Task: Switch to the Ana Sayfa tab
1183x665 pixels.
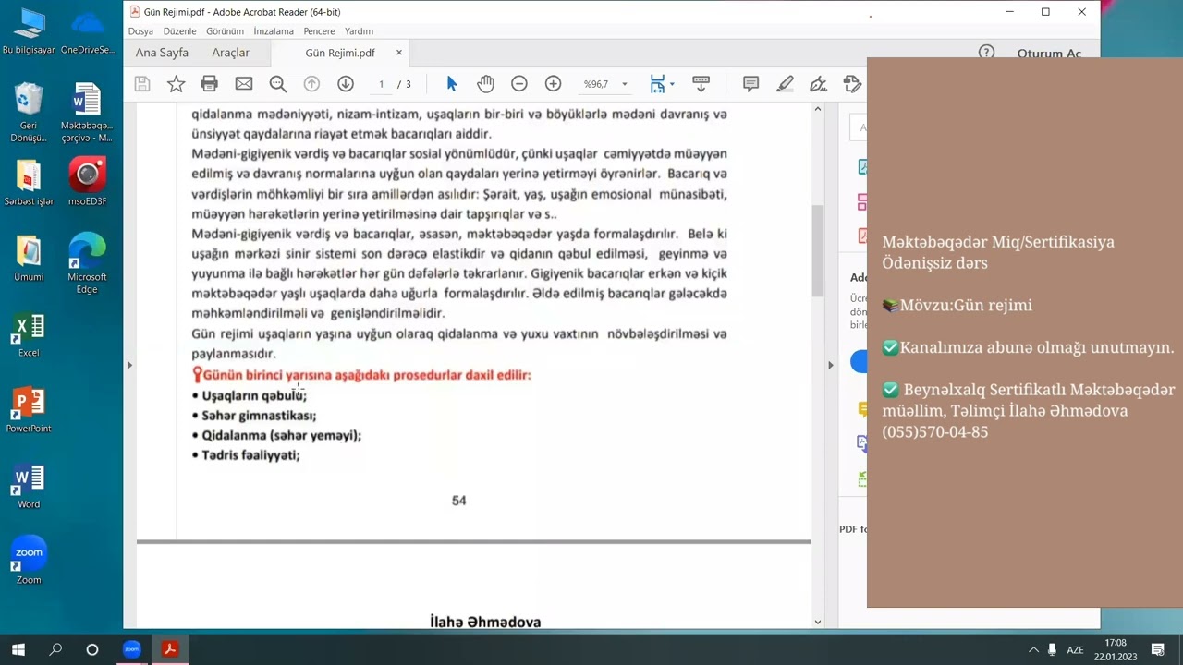Action: (162, 53)
